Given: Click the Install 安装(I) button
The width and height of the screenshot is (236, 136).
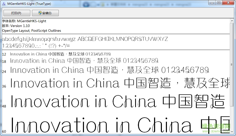Looking at the screenshot, I should (45, 13).
